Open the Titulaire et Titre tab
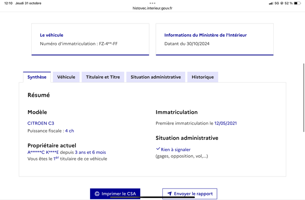The width and height of the screenshot is (305, 200). click(x=103, y=77)
